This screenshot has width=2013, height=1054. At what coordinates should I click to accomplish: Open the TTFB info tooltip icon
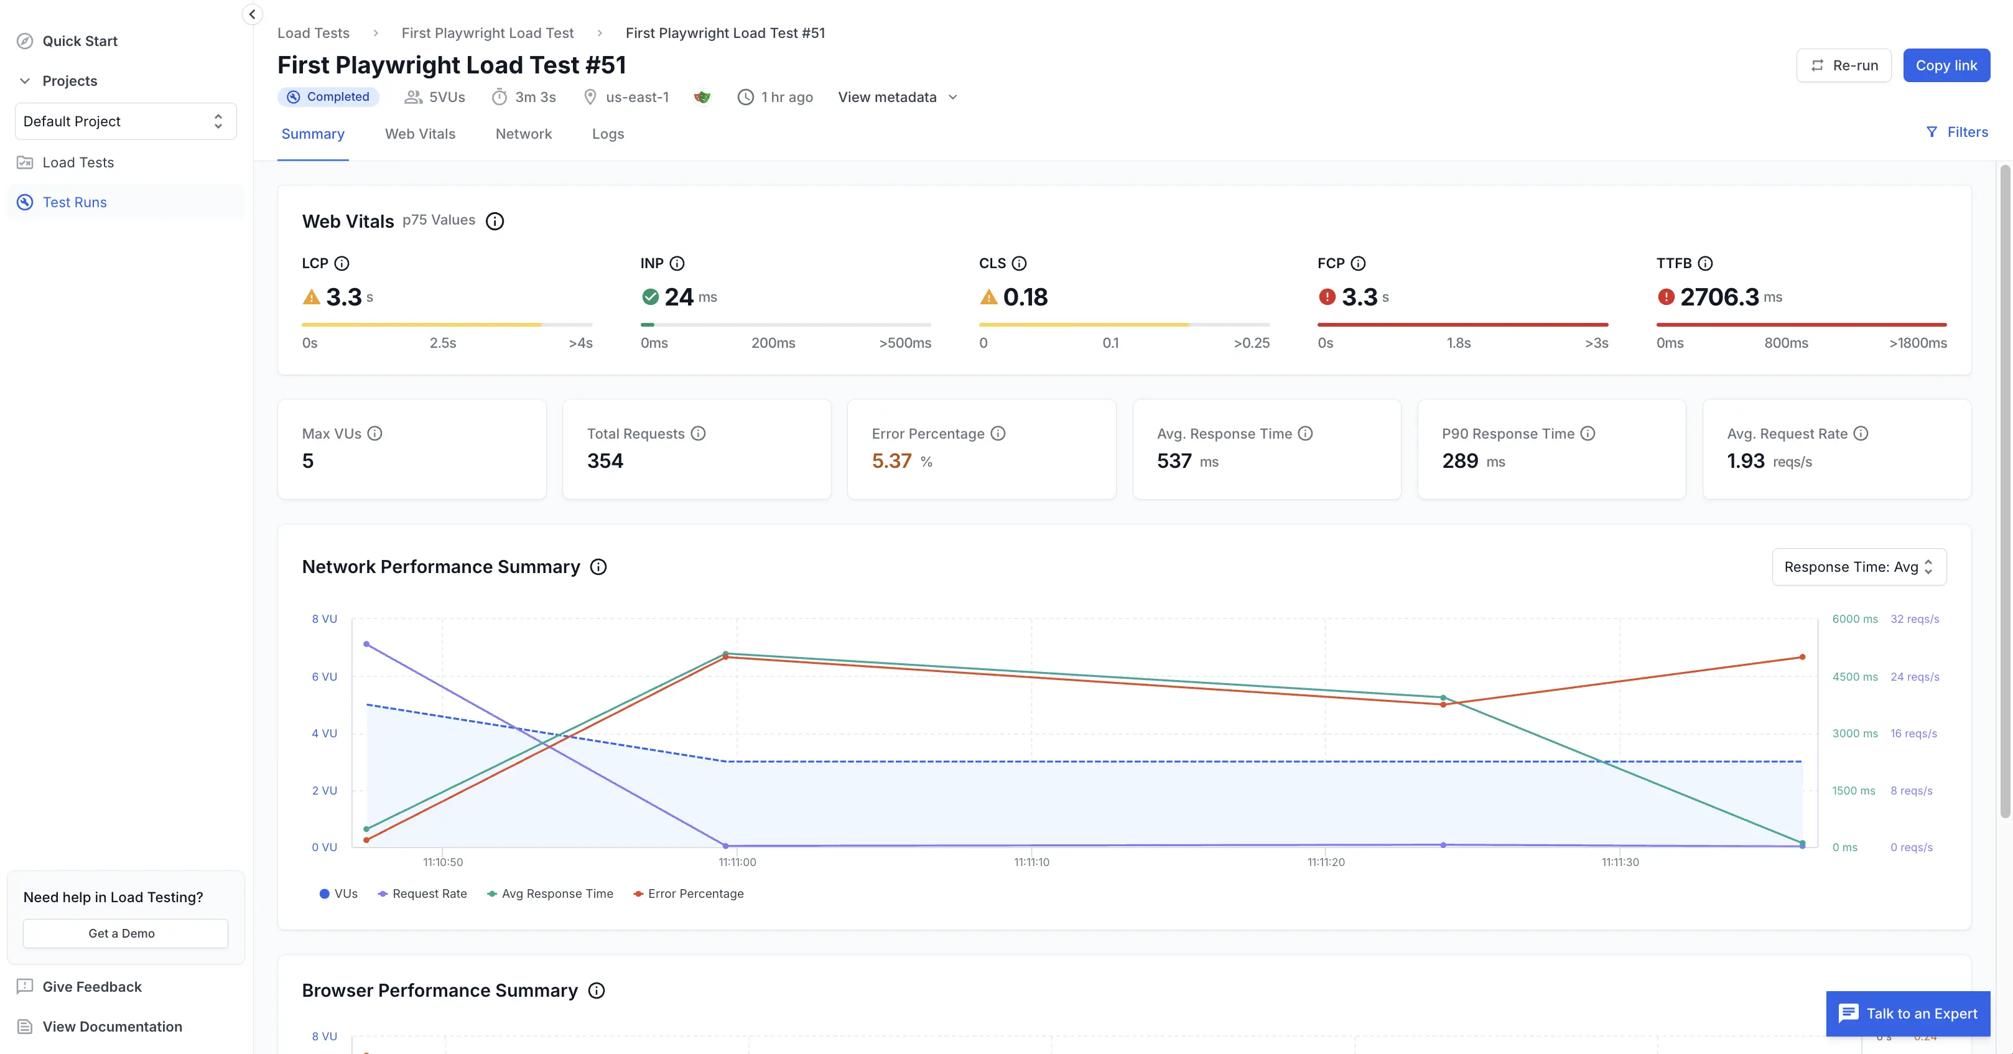(1705, 264)
